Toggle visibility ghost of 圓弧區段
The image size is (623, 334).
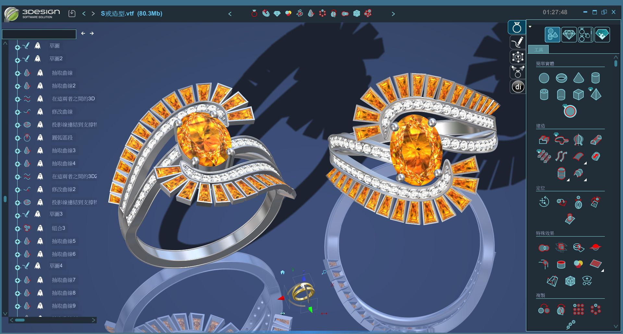click(40, 138)
